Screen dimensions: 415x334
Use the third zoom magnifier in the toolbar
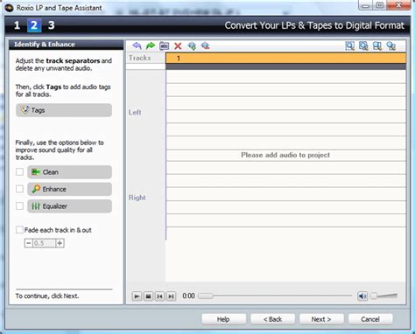[377, 45]
